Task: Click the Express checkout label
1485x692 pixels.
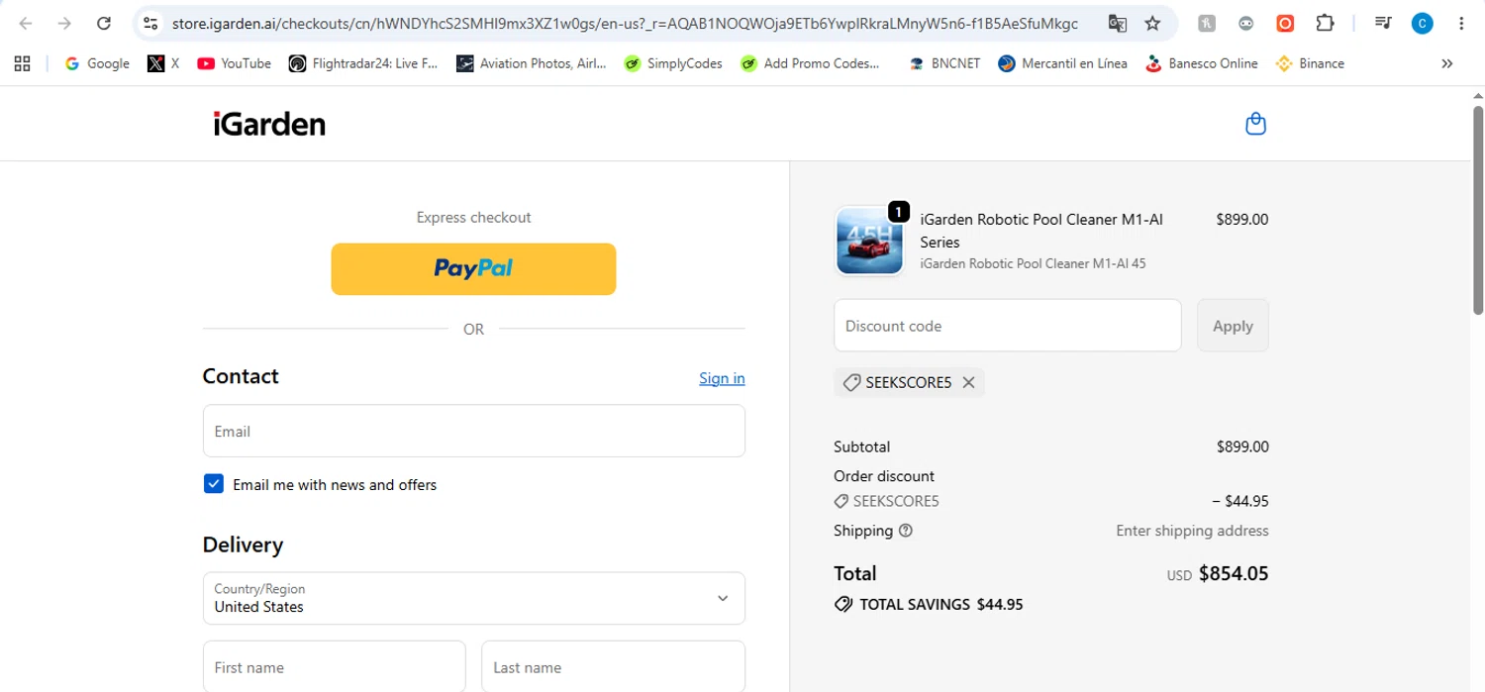Action: coord(473,217)
